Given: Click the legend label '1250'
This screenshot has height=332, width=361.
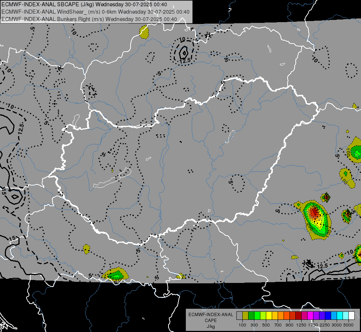Looking at the screenshot, I should pyautogui.click(x=301, y=325).
